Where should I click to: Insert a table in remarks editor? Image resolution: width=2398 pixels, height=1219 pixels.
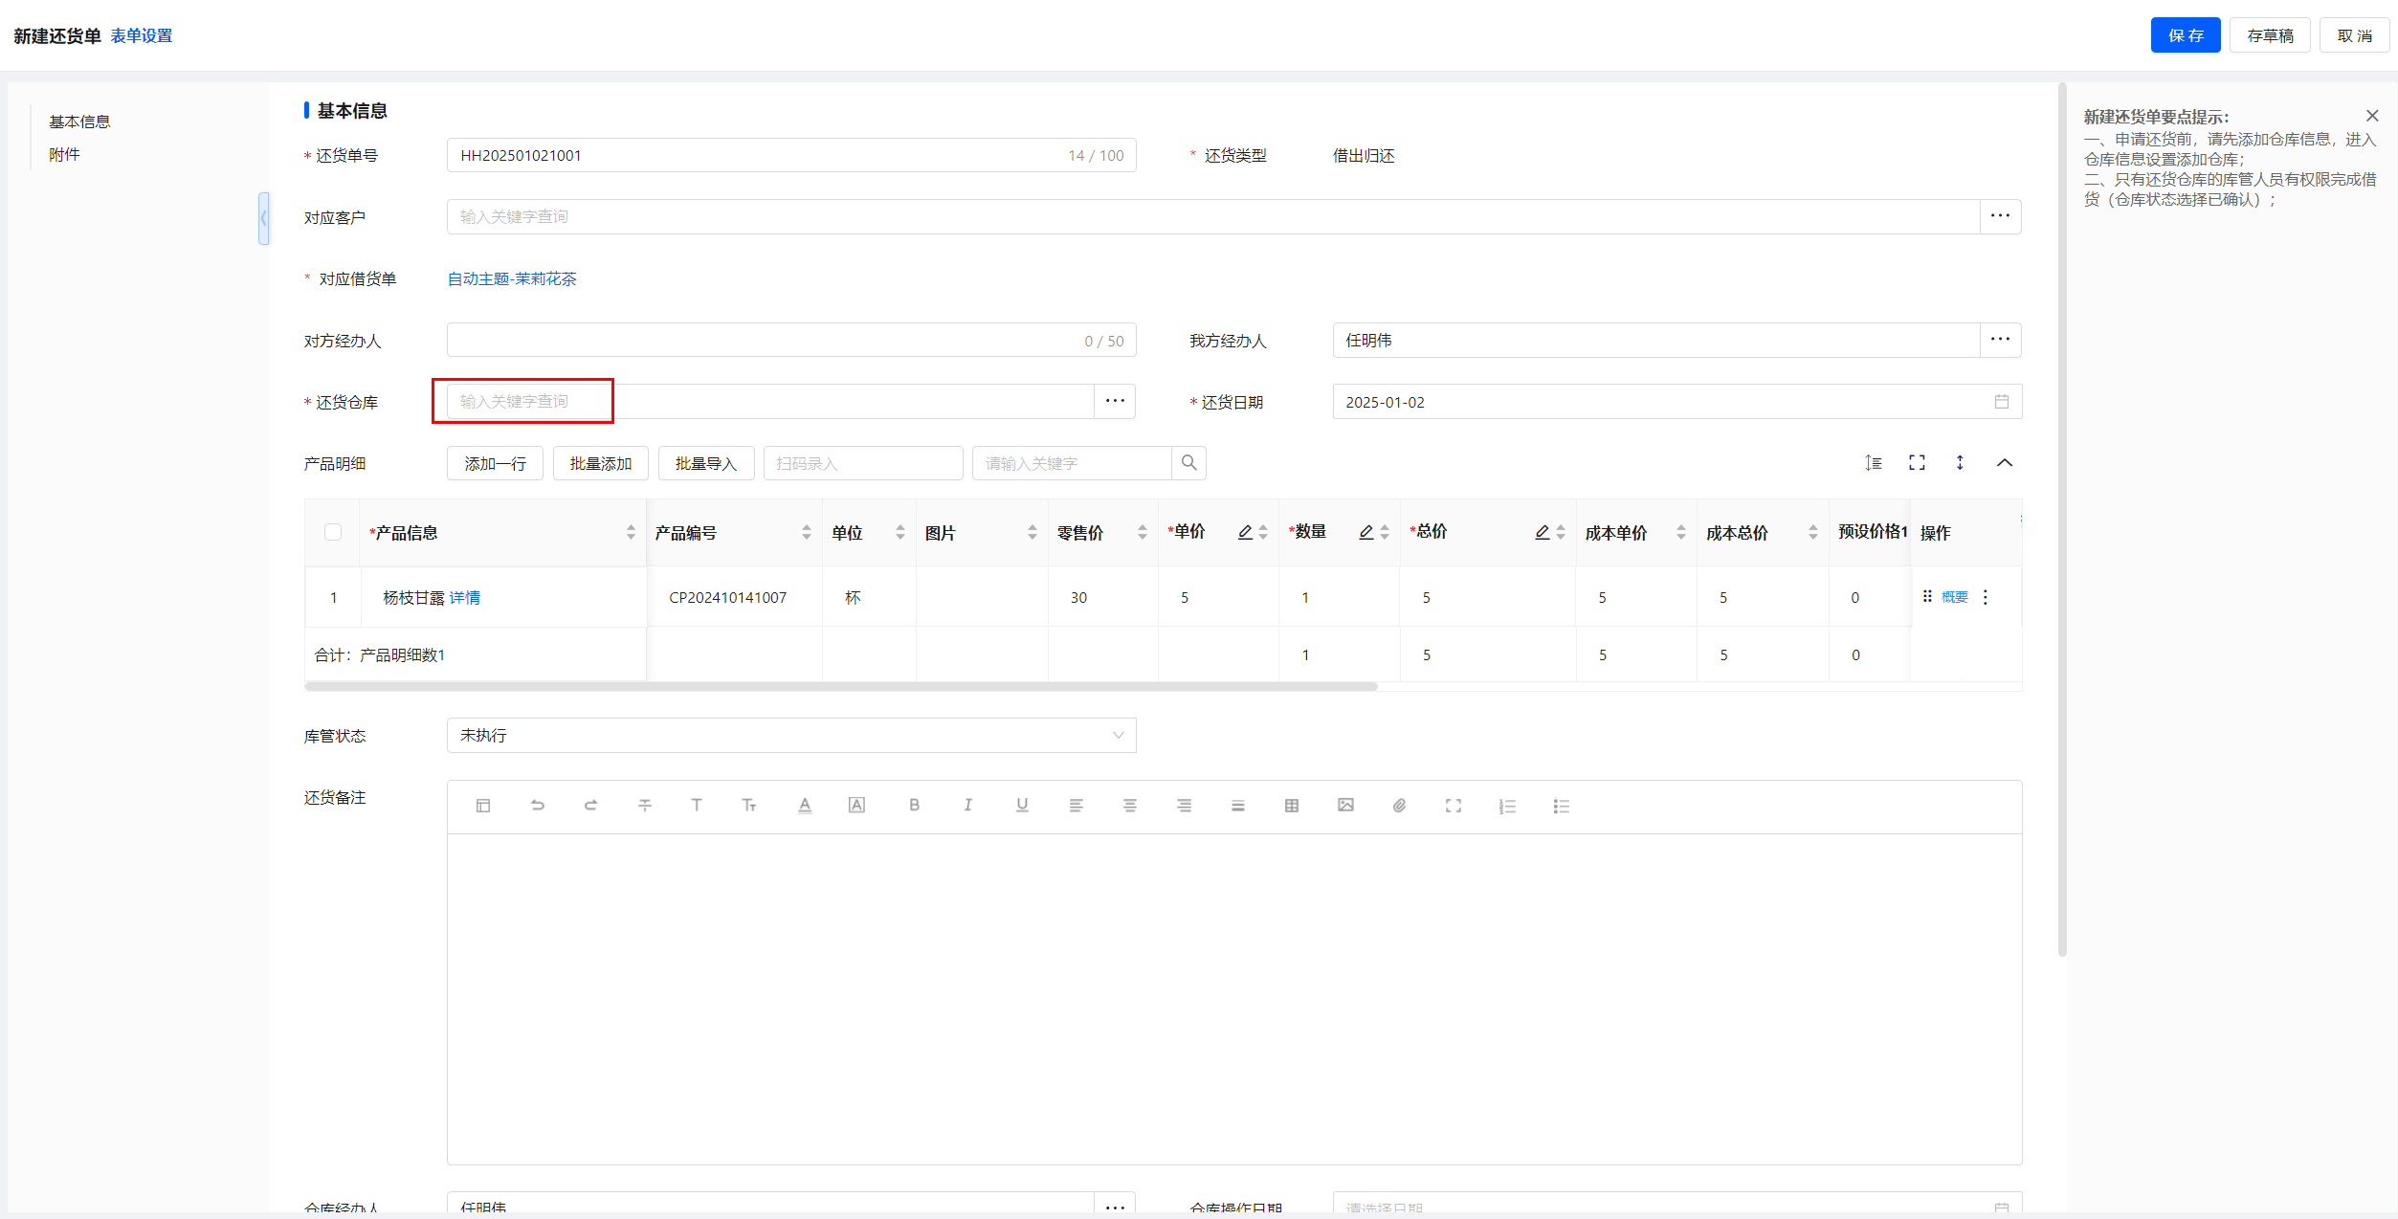1291,806
